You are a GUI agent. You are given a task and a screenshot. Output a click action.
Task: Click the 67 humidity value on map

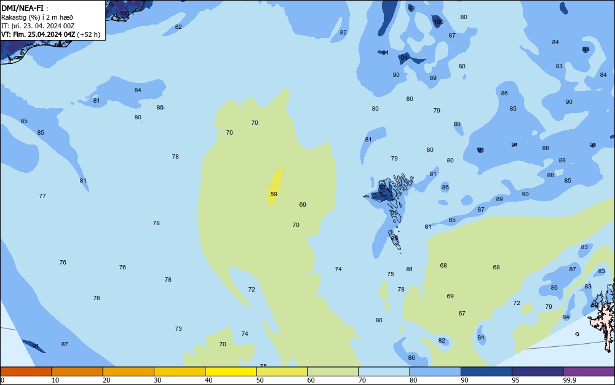click(462, 314)
